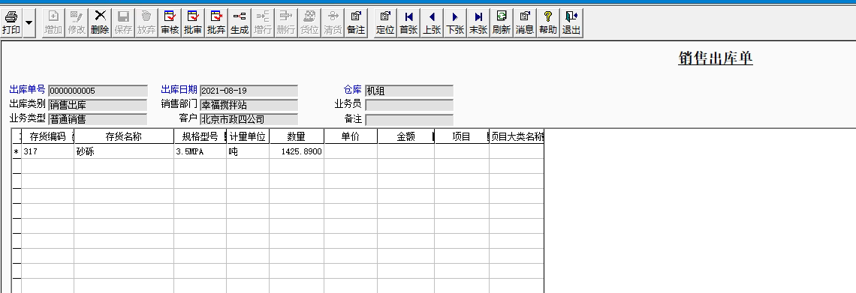The image size is (856, 293).
Task: Click the 销售部门 field 幸福搅拌站
Action: tap(249, 105)
